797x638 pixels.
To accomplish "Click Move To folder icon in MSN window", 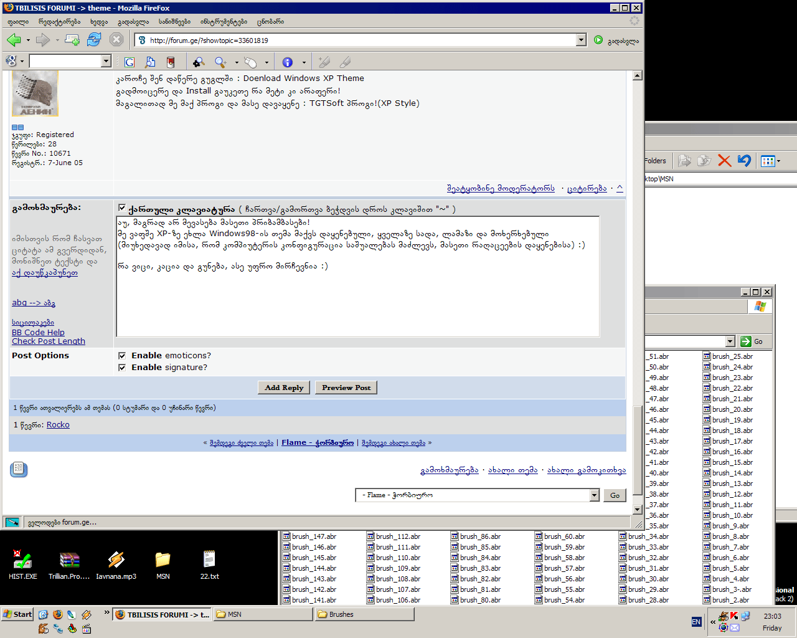I will click(x=685, y=161).
